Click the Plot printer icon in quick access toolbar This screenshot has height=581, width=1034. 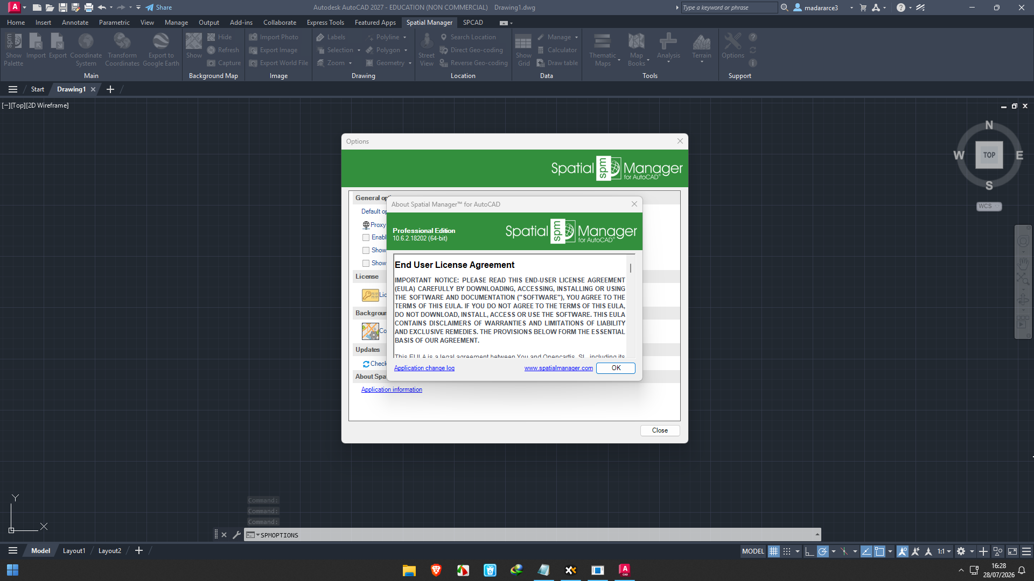click(89, 8)
